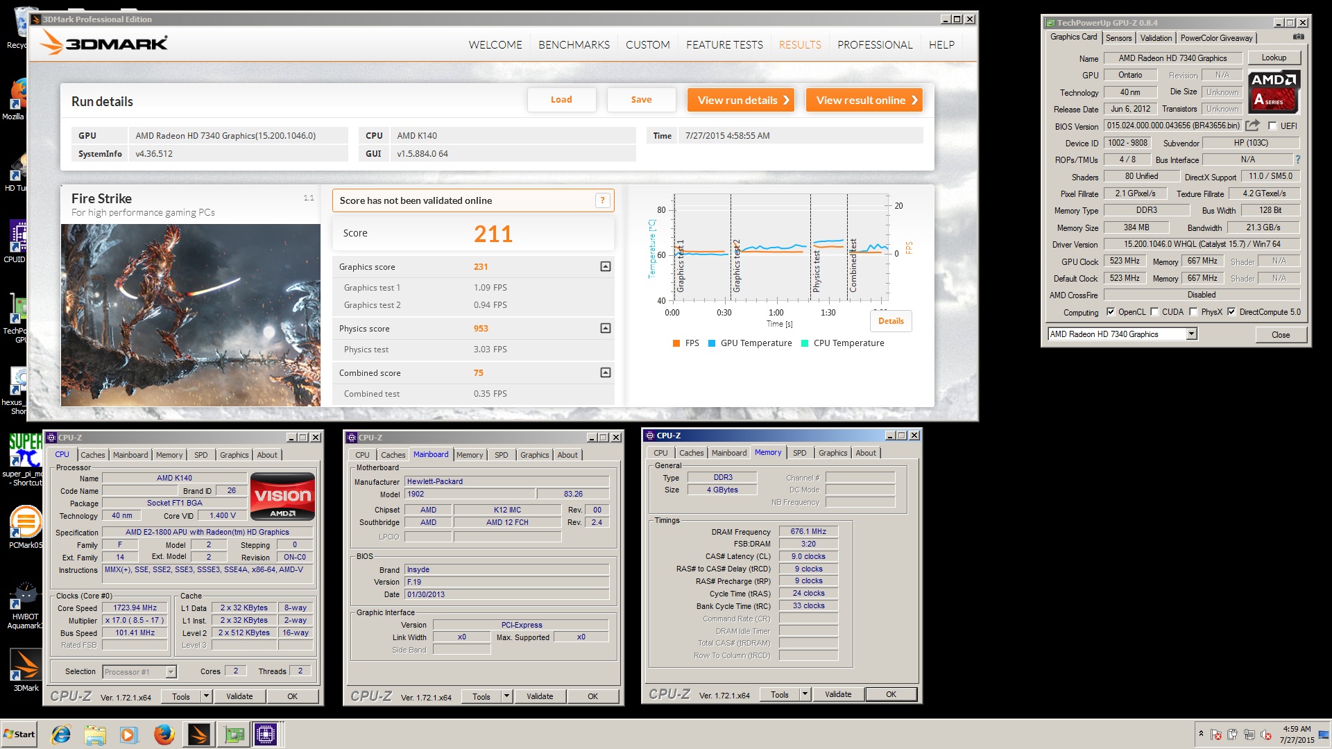This screenshot has height=749, width=1332.
Task: Toggle the UEFI checkbox in GPU-Z
Action: tap(1272, 126)
